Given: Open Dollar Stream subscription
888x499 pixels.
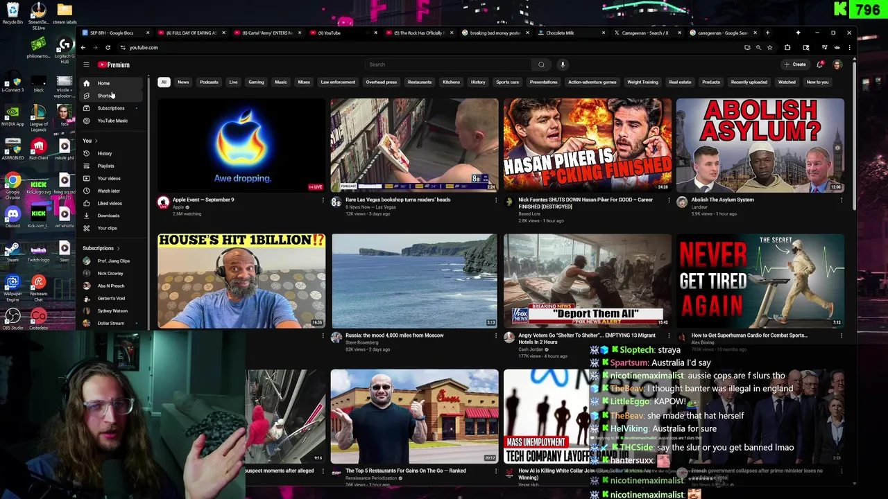Looking at the screenshot, I should (111, 323).
